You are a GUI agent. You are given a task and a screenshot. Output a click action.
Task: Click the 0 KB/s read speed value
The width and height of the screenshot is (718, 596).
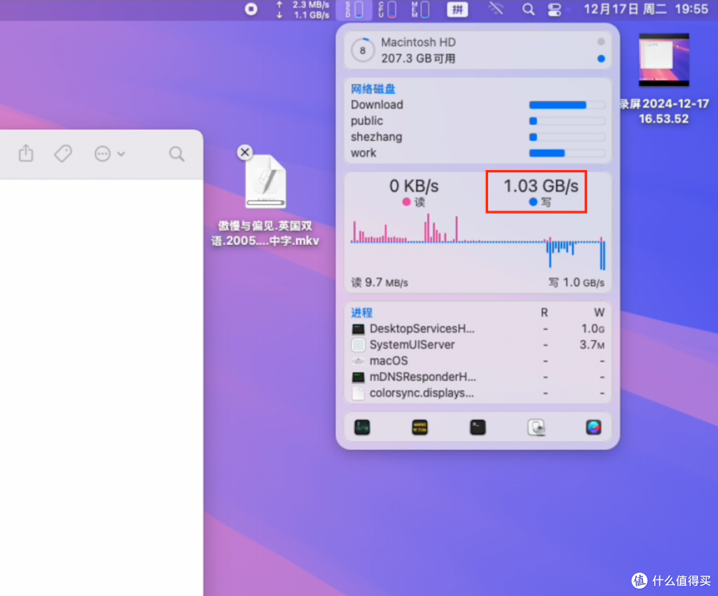[414, 186]
